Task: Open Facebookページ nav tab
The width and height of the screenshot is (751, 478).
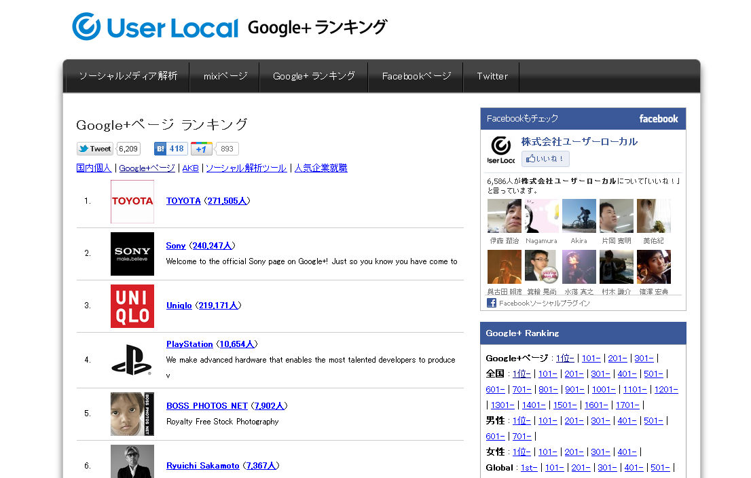Action: (x=416, y=76)
